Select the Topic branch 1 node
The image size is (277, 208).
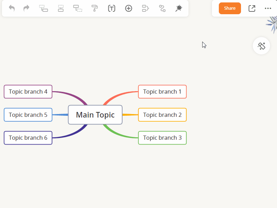(162, 92)
